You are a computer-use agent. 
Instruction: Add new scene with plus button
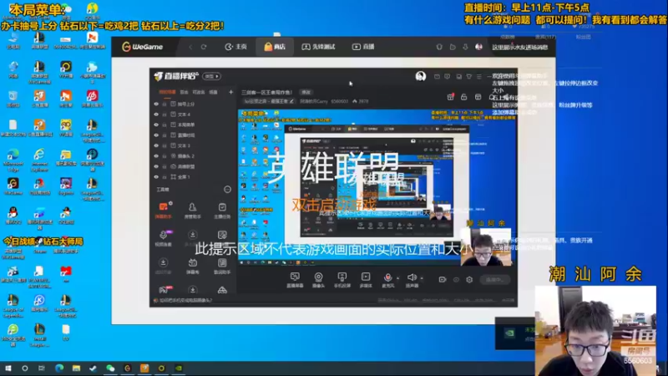click(x=231, y=92)
